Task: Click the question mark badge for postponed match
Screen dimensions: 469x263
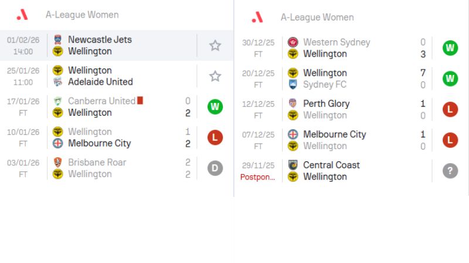Action: [x=450, y=171]
